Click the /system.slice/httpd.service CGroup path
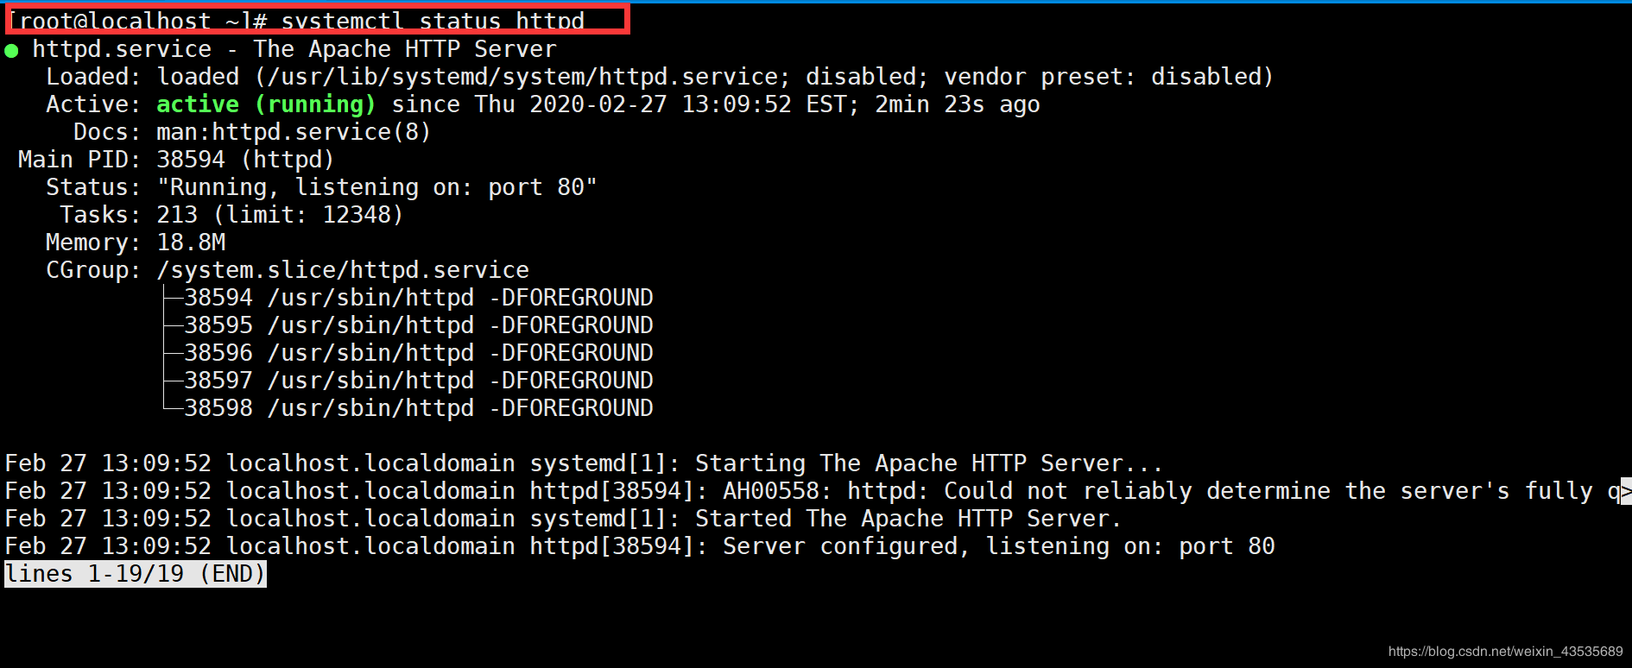1632x668 pixels. (342, 270)
